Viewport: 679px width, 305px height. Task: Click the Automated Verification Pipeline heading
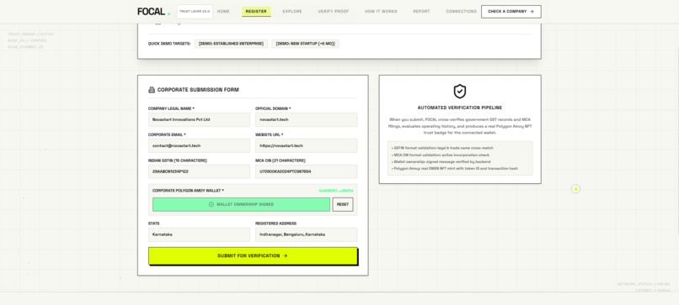460,108
